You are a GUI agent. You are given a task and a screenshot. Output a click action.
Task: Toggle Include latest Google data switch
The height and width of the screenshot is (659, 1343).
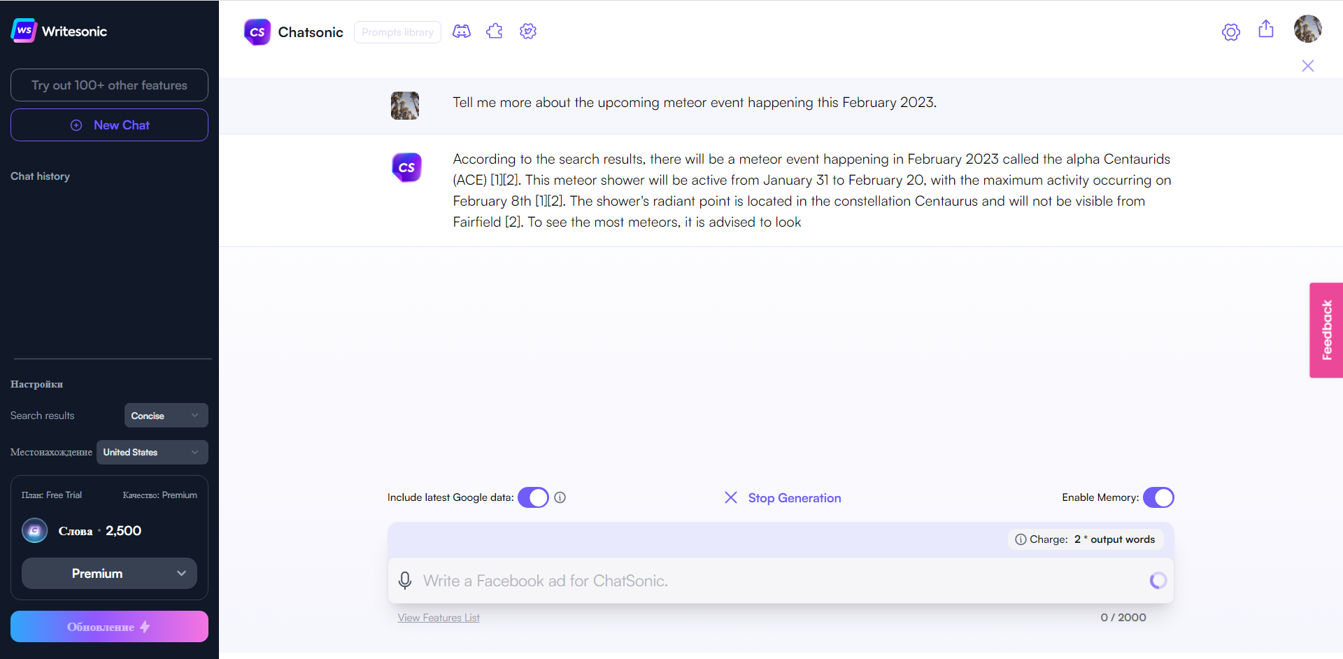coord(533,497)
